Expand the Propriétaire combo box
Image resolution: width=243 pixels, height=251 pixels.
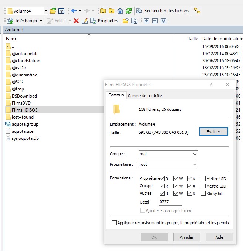(x=195, y=164)
